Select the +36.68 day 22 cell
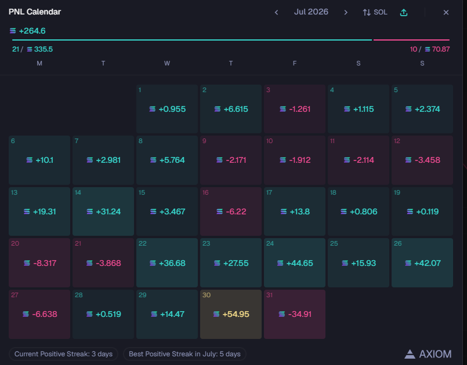This screenshot has width=467, height=365. coord(167,262)
